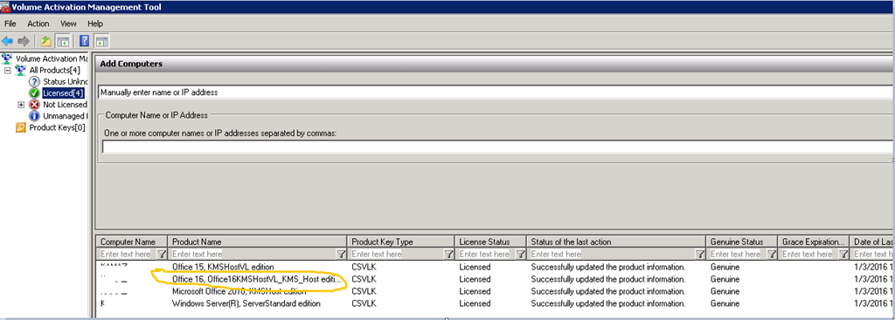The height and width of the screenshot is (320, 895).
Task: Click the red Not Licensed X icon
Action: (x=34, y=105)
